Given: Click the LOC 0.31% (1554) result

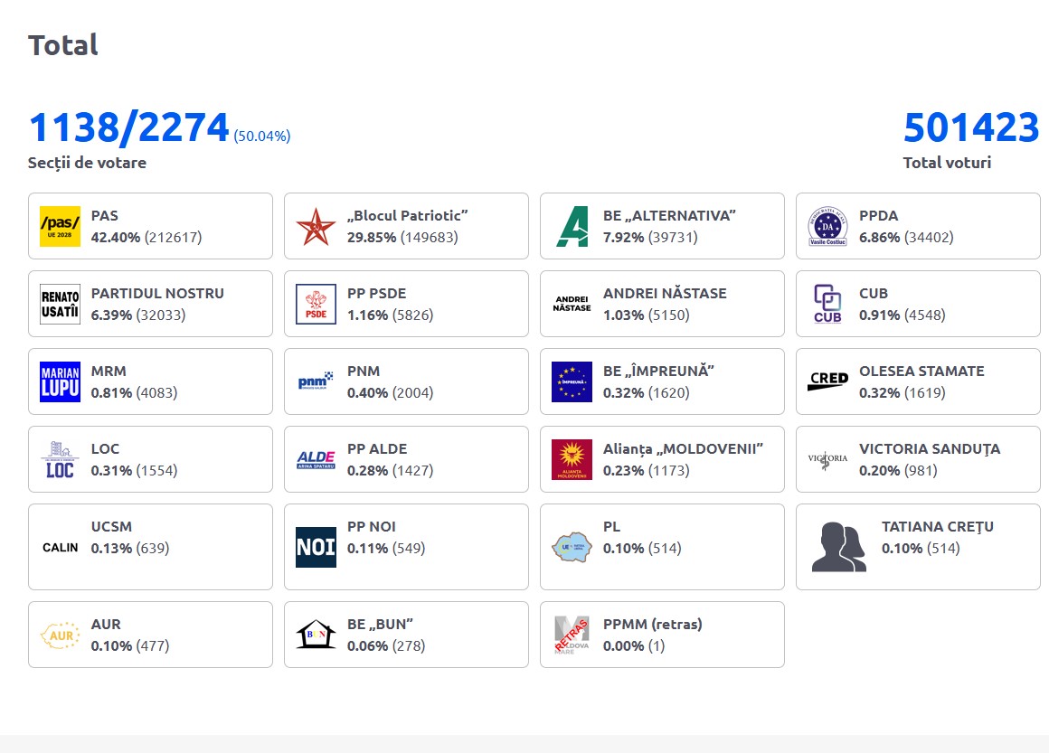Looking at the screenshot, I should tap(135, 470).
